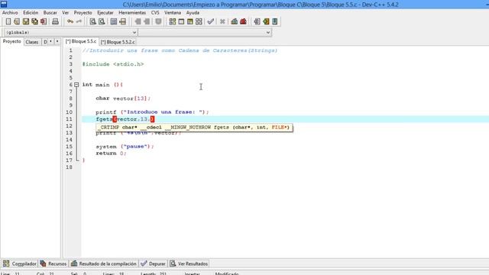
Task: Select the Bloque 5.5.c editor tab
Action: click(81, 41)
